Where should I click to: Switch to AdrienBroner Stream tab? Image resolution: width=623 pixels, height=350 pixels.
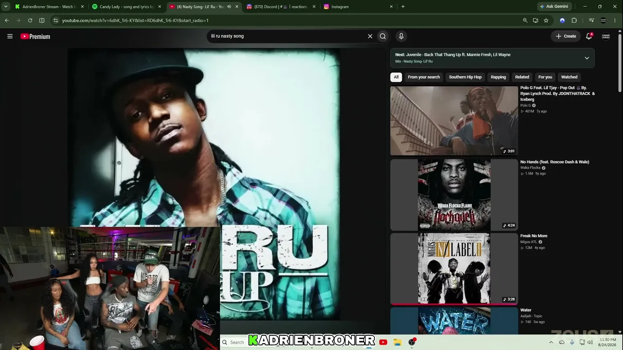(x=49, y=7)
